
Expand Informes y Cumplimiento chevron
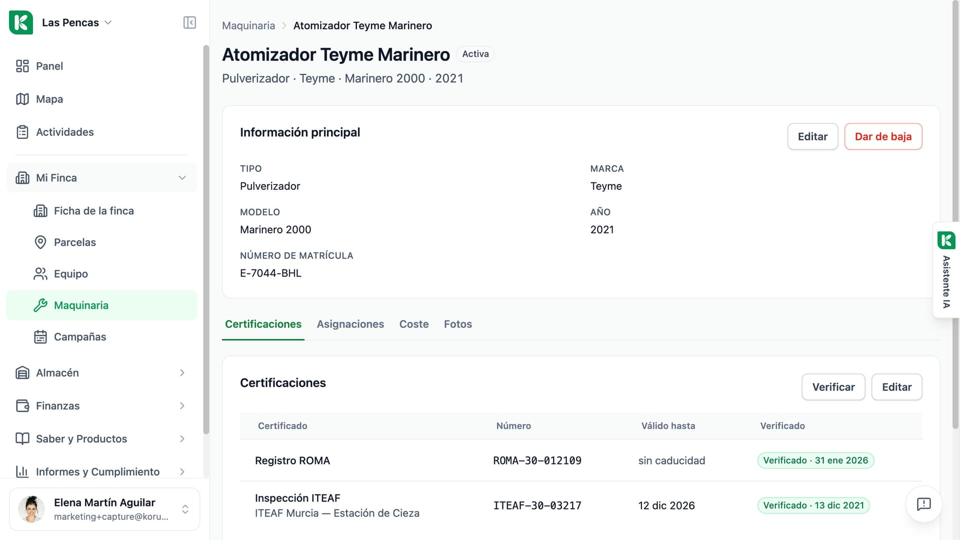click(x=182, y=472)
